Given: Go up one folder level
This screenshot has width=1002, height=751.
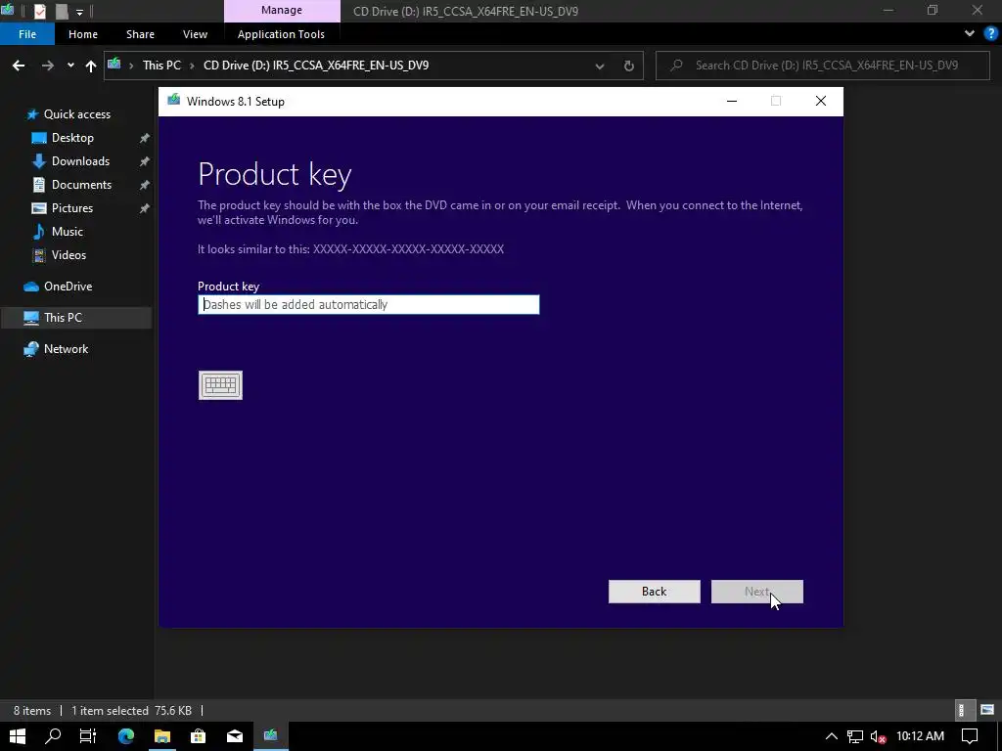Looking at the screenshot, I should click(x=91, y=66).
